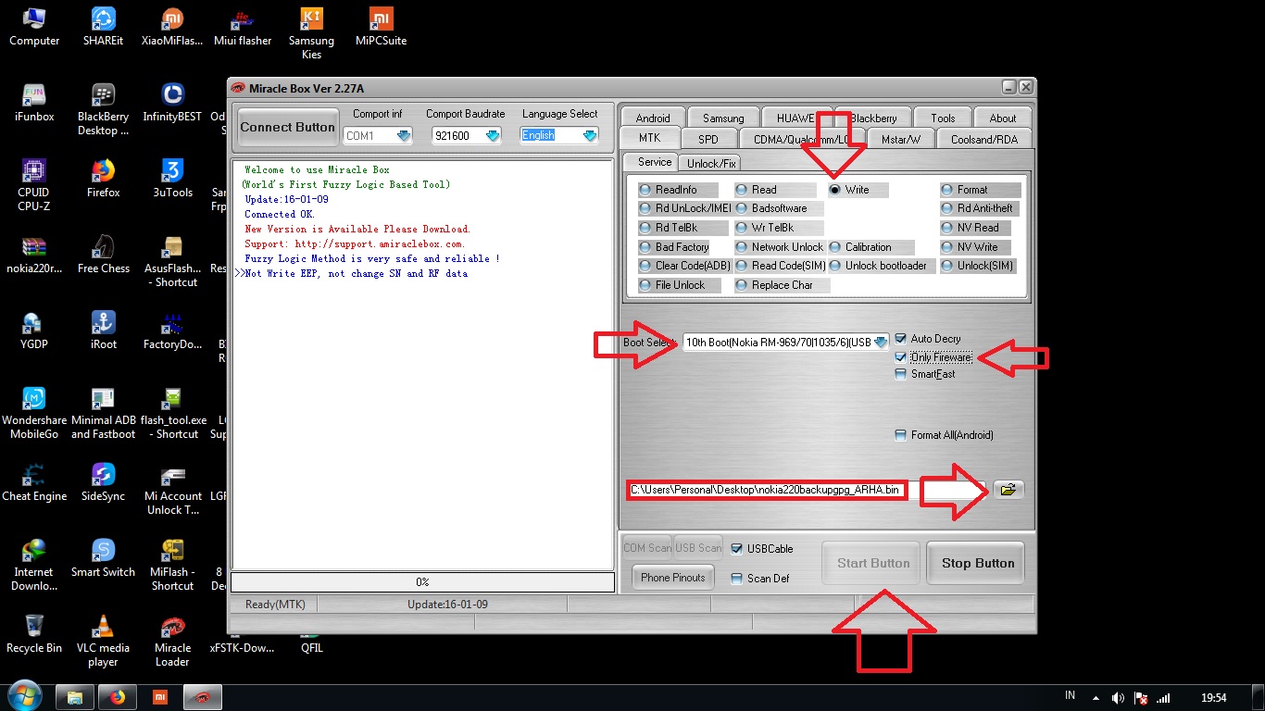Click the firmware file path field

coord(767,489)
